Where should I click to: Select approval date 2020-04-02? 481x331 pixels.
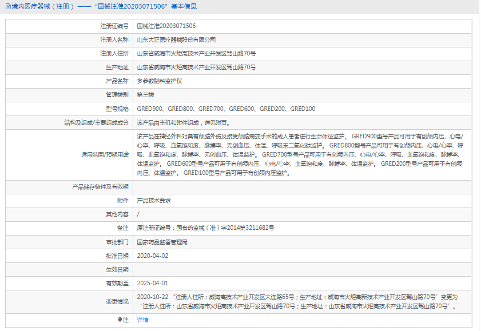point(153,256)
